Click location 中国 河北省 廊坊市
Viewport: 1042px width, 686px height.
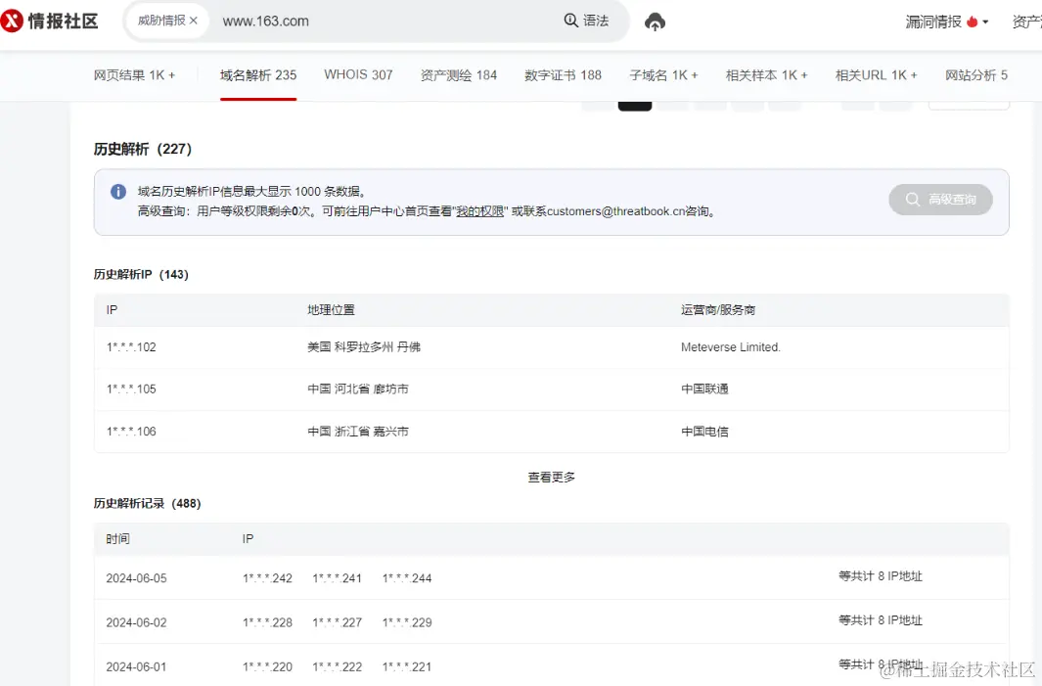[x=357, y=389]
